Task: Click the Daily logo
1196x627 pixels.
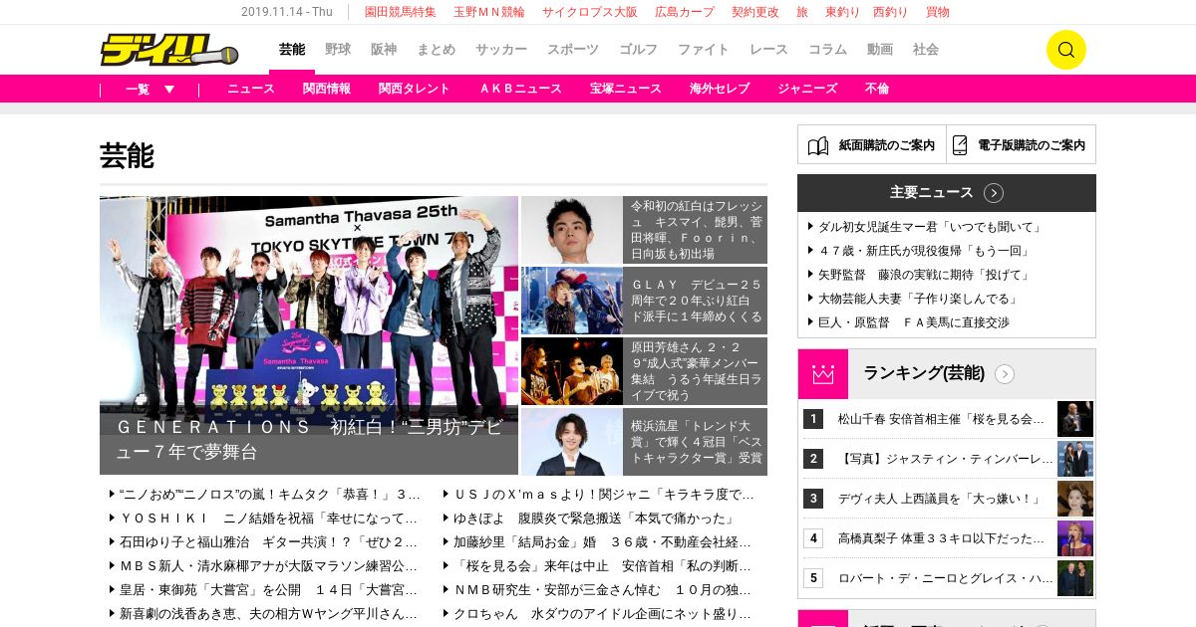Action: tap(168, 50)
